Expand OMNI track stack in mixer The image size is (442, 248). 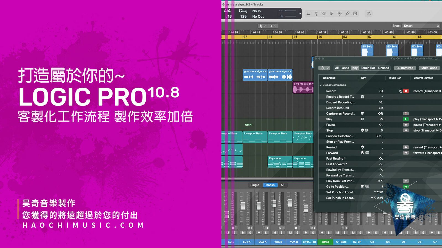[331, 236]
